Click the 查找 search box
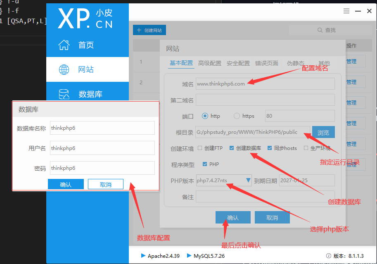Viewport: 377px width, 264px height. click(330, 30)
